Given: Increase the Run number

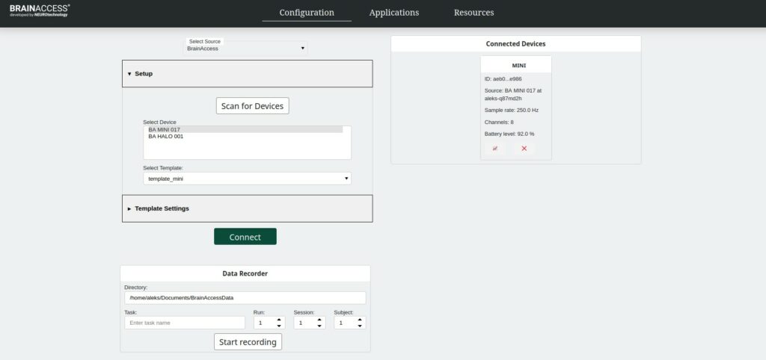Looking at the screenshot, I should (x=279, y=320).
